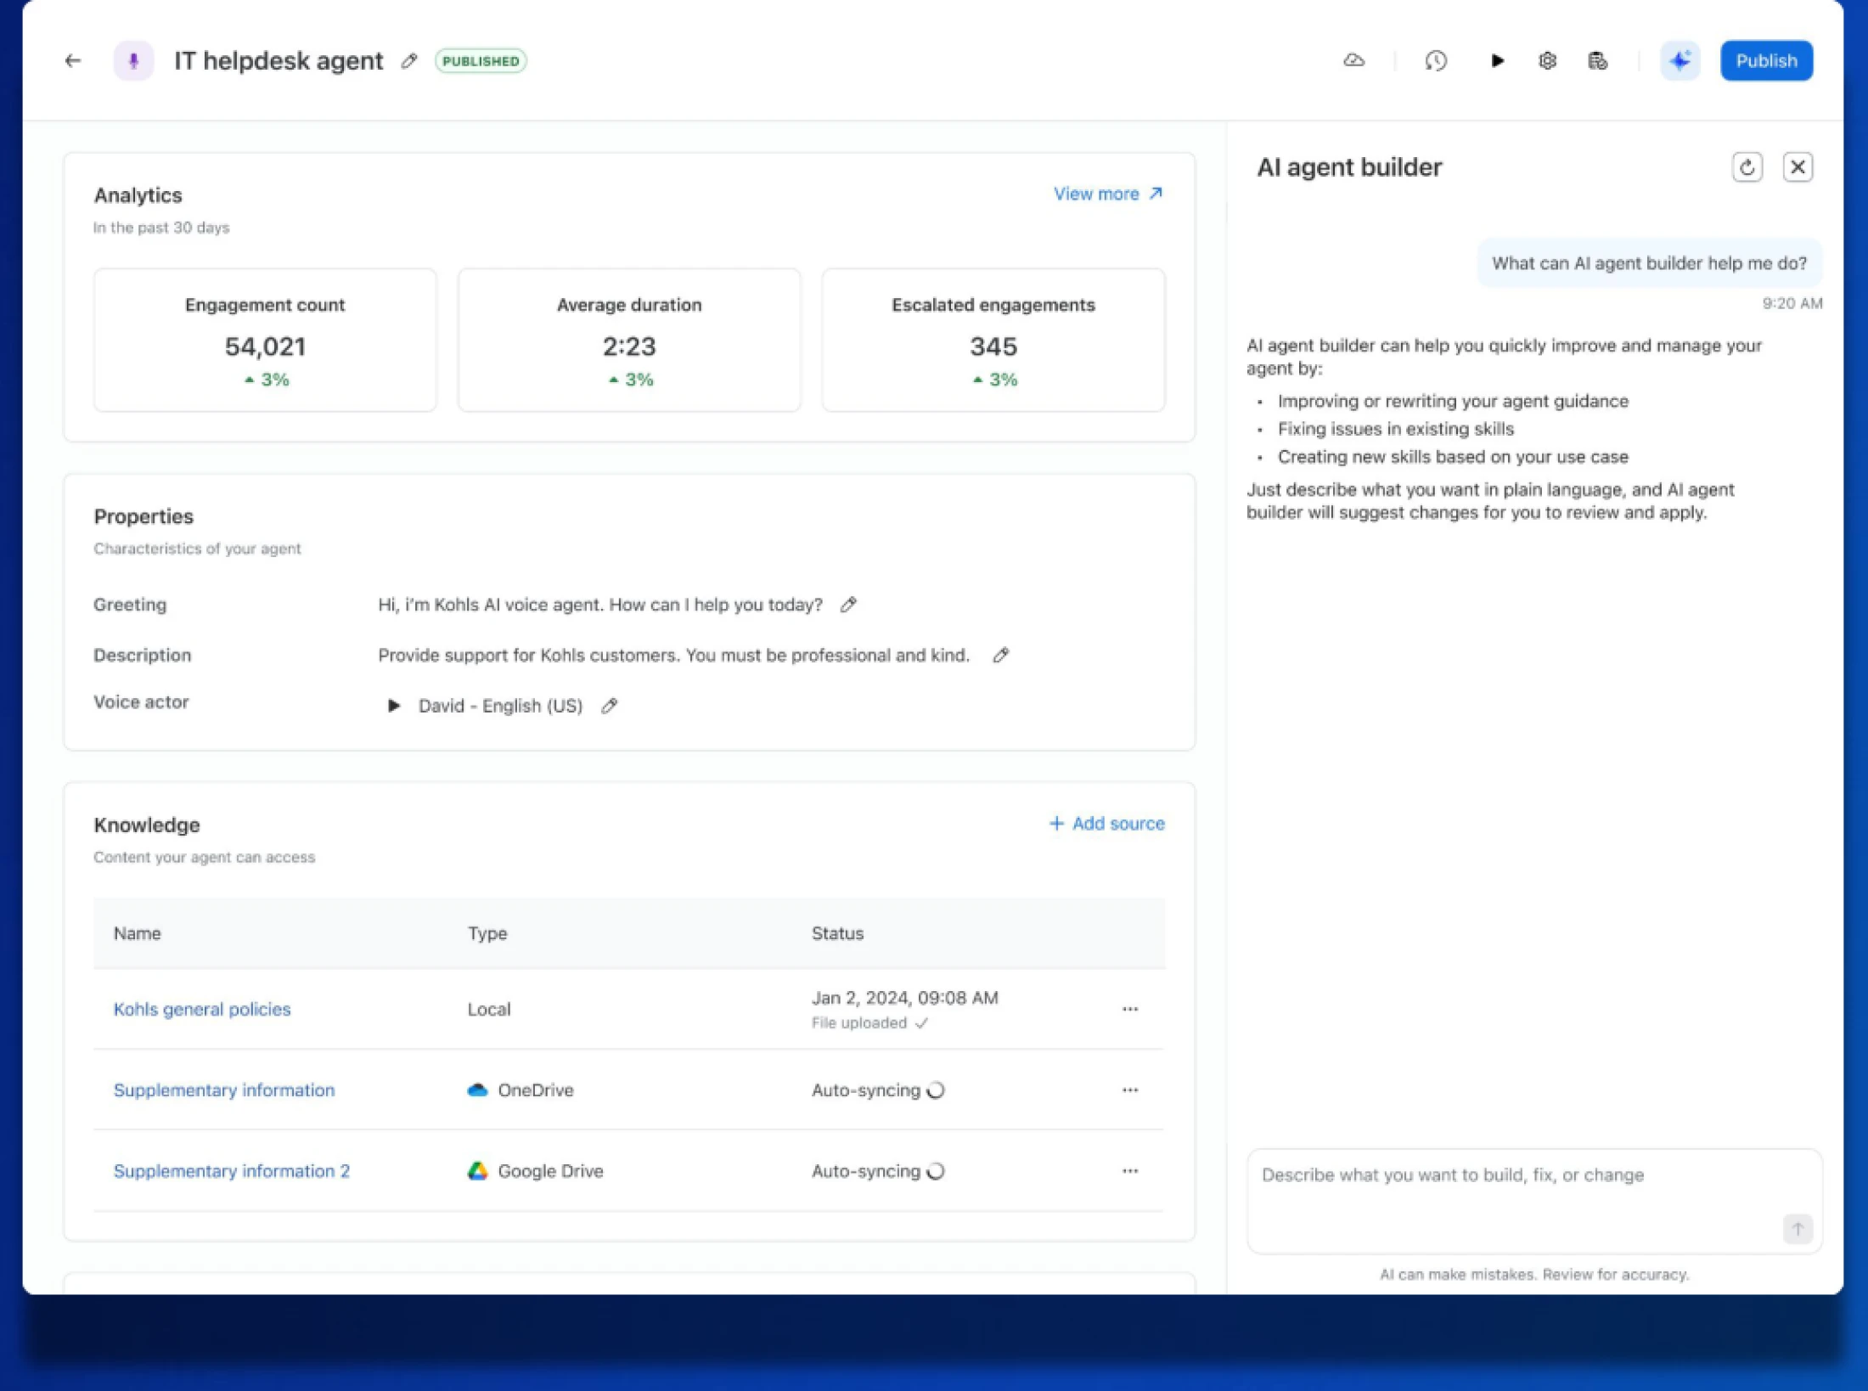Open Supplementary information source
Image resolution: width=1868 pixels, height=1391 pixels.
[224, 1090]
